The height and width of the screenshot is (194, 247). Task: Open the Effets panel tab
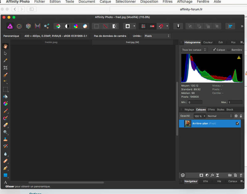coord(211,110)
